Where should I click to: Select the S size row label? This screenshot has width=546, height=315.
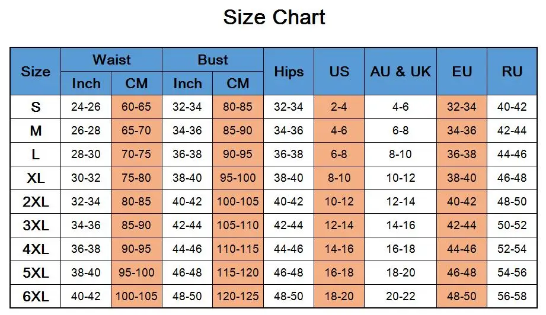tap(36, 107)
